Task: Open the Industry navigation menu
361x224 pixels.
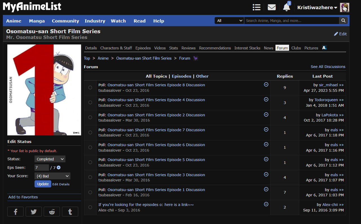Action: pyautogui.click(x=95, y=21)
